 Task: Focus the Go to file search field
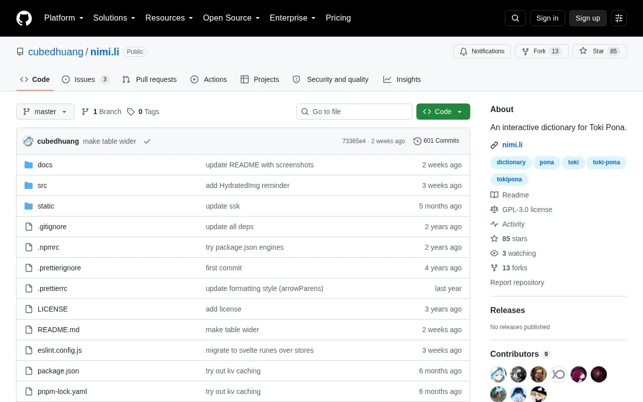354,112
